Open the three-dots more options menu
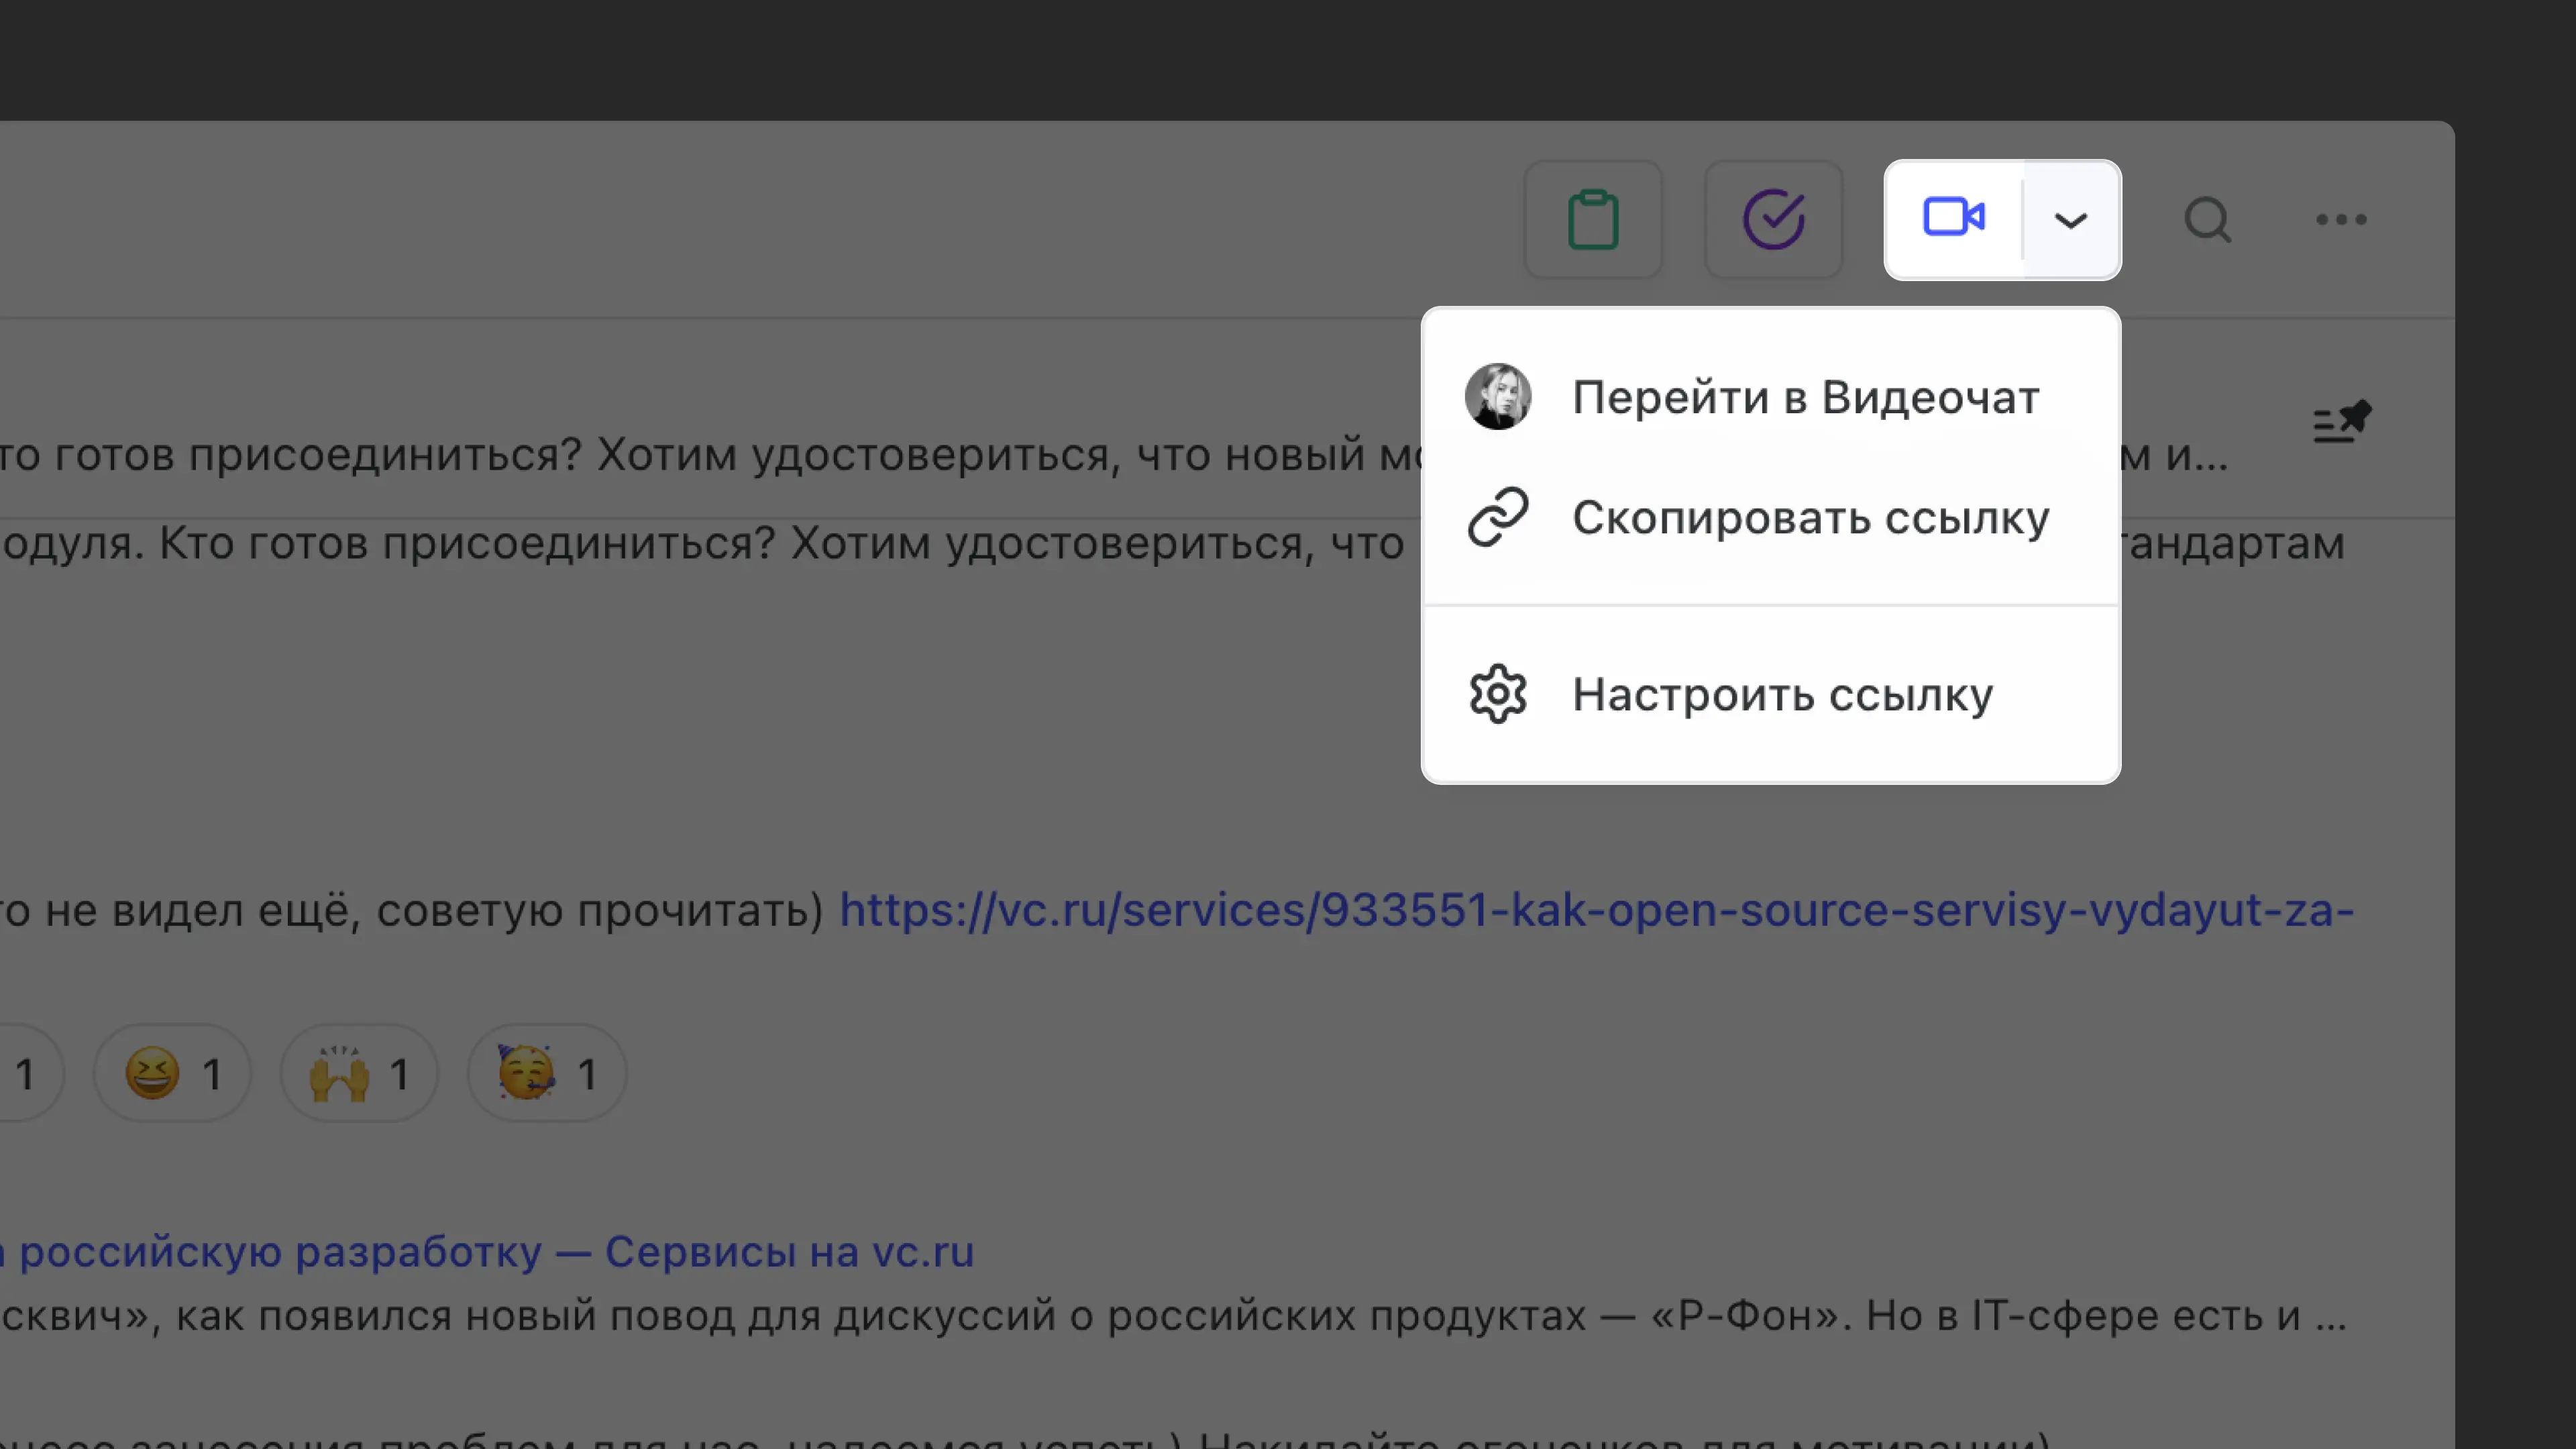This screenshot has height=1449, width=2576. [x=2341, y=219]
